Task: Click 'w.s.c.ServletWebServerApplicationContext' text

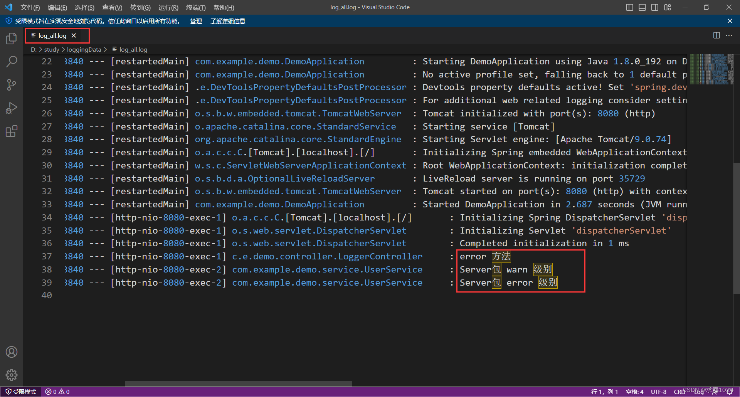Action: [301, 166]
